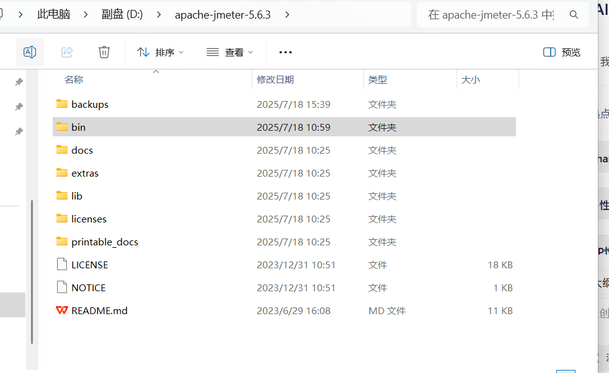Click 此电脑 in the address breadcrumb

click(x=53, y=15)
